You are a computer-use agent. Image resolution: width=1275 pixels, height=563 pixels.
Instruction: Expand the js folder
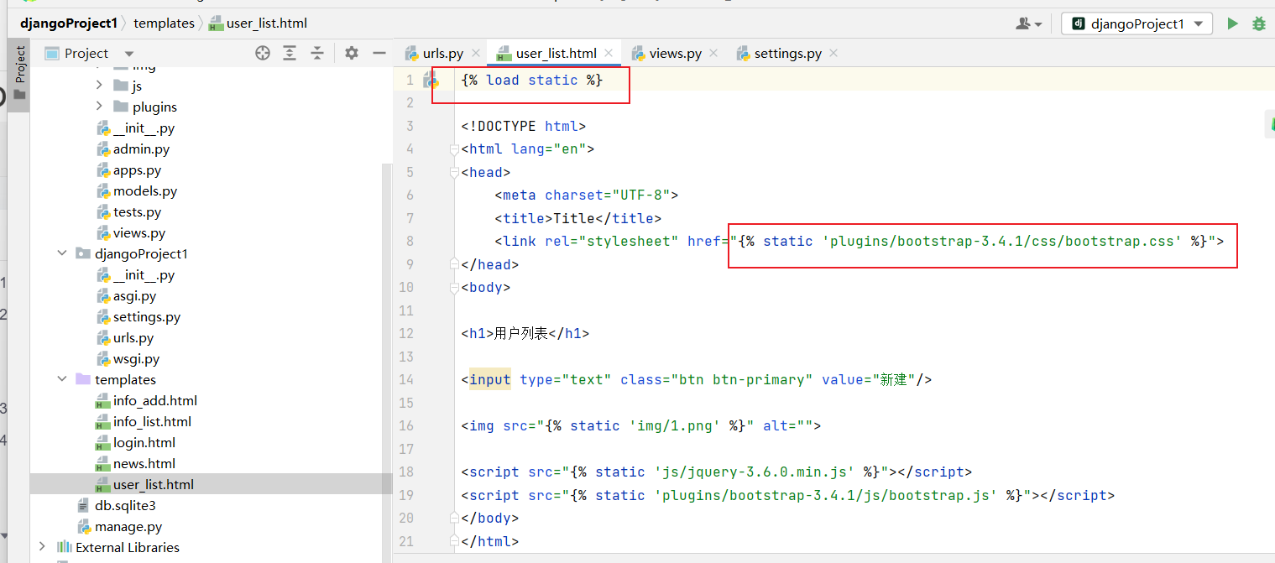tap(99, 86)
